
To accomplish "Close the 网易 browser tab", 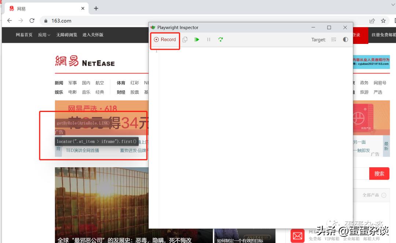I will pos(82,8).
